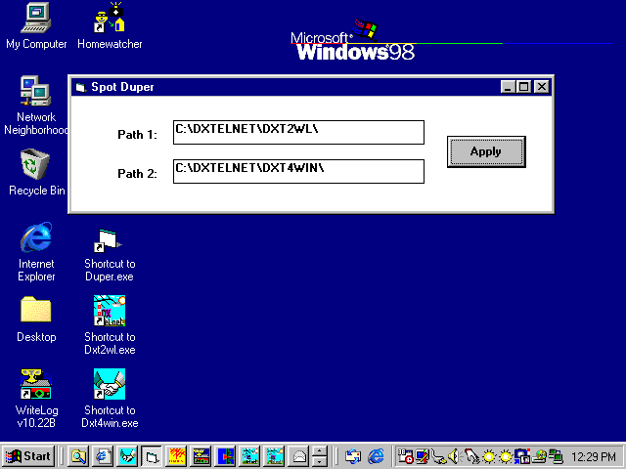Viewport: 626px width, 469px height.
Task: Maximize the Spot Duper window
Action: pyautogui.click(x=523, y=87)
